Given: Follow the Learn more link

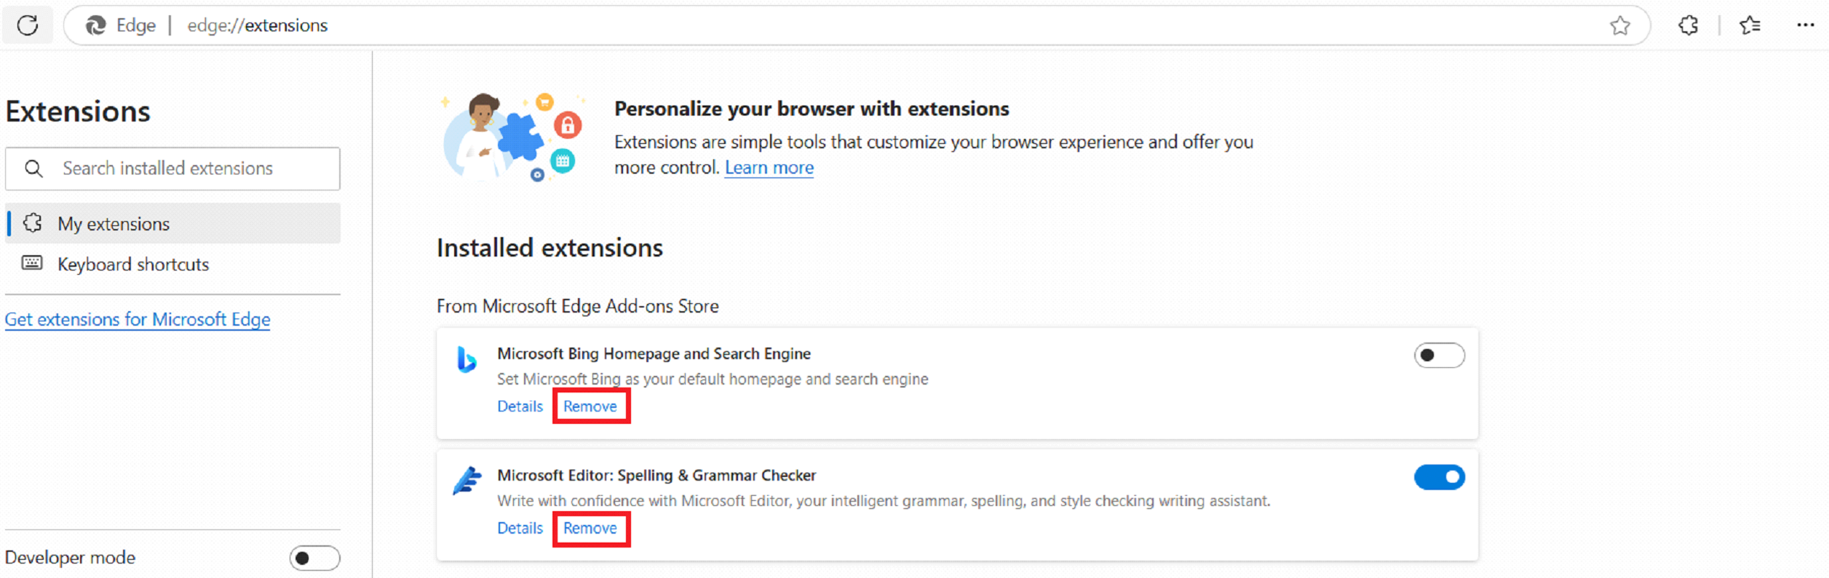Looking at the screenshot, I should pyautogui.click(x=769, y=168).
